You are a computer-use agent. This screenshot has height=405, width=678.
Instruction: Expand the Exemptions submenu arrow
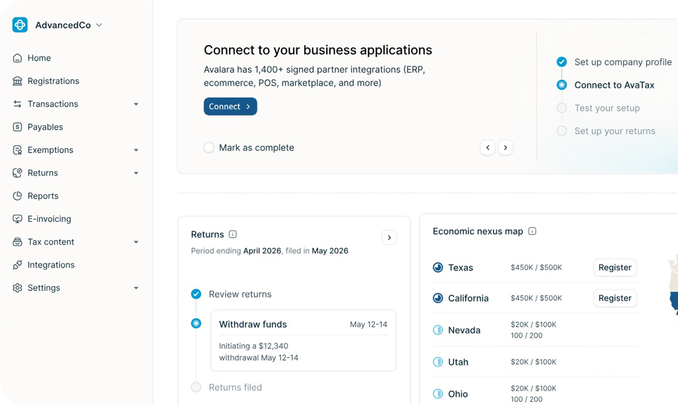(136, 150)
